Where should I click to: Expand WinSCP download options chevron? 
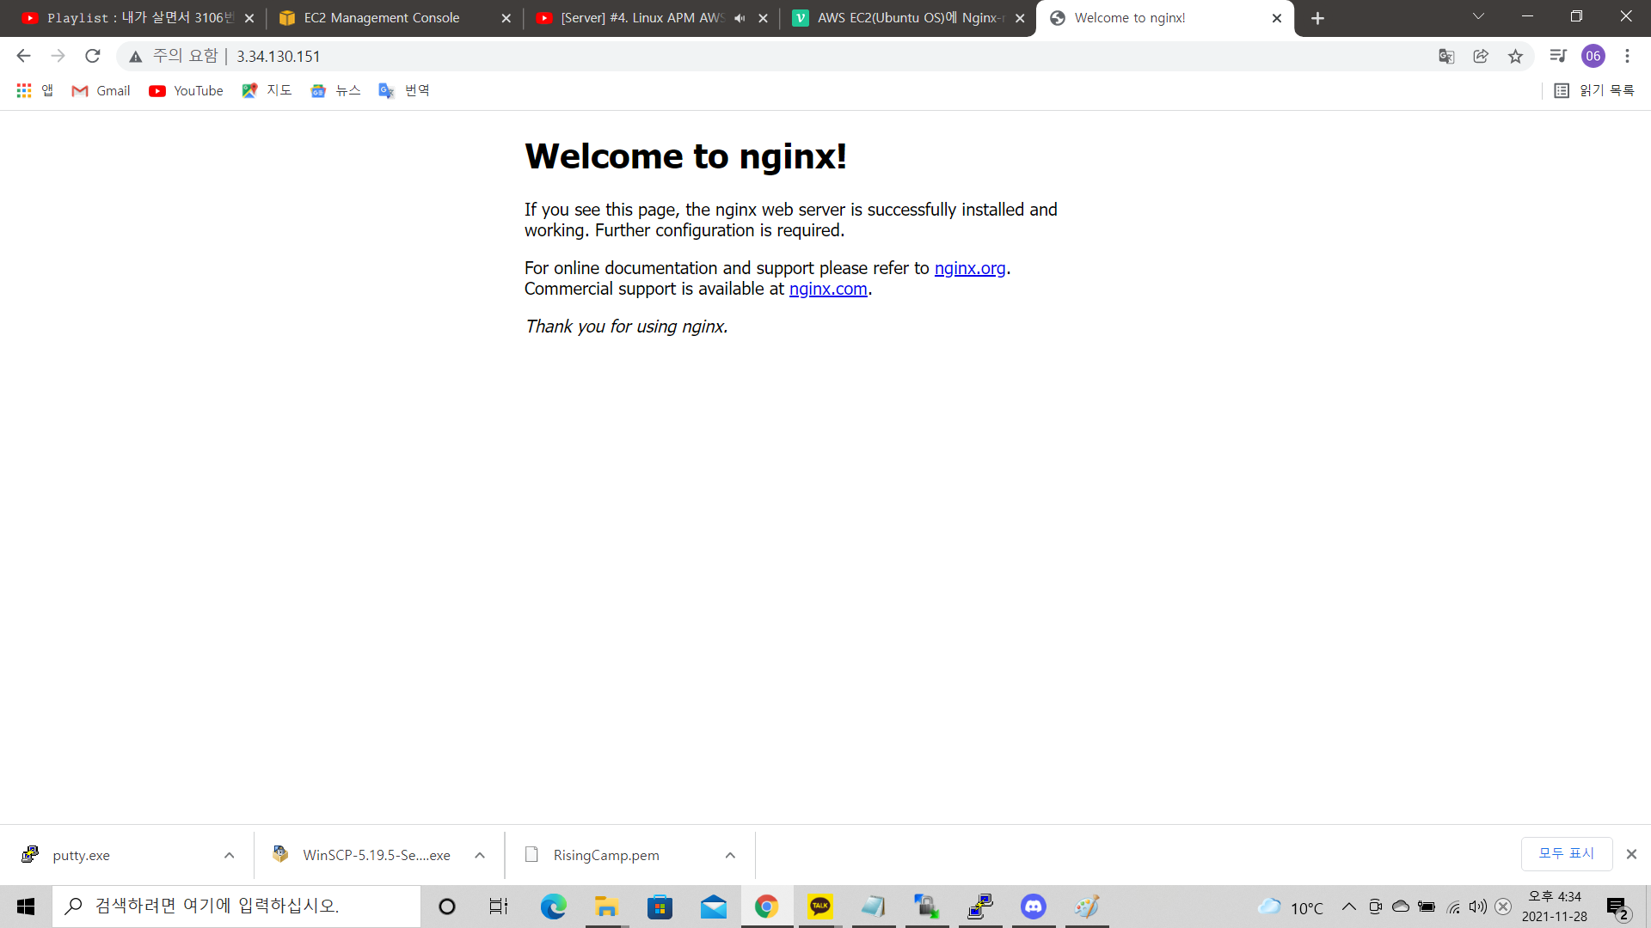click(480, 856)
